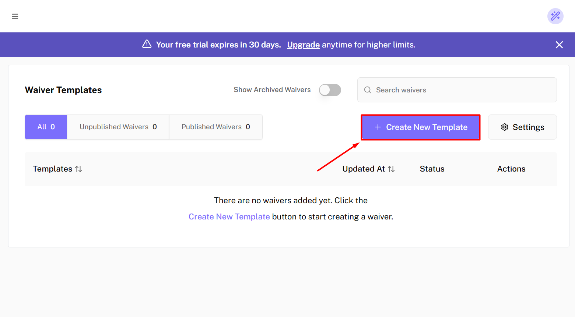Open Create New Template link in empty message
This screenshot has height=317, width=575.
(229, 217)
